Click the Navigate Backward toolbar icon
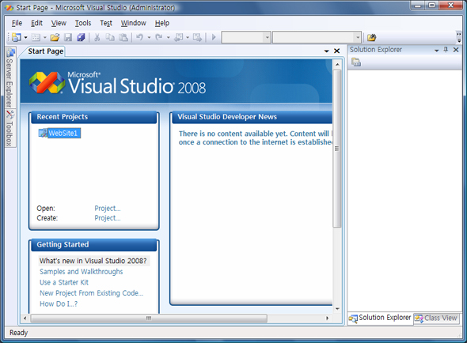The height and width of the screenshot is (343, 467). (178, 37)
